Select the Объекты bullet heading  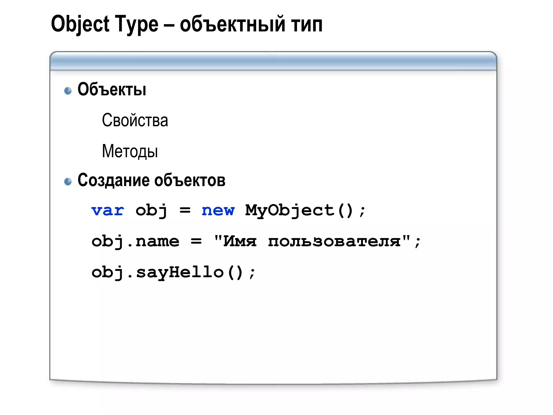click(x=112, y=89)
